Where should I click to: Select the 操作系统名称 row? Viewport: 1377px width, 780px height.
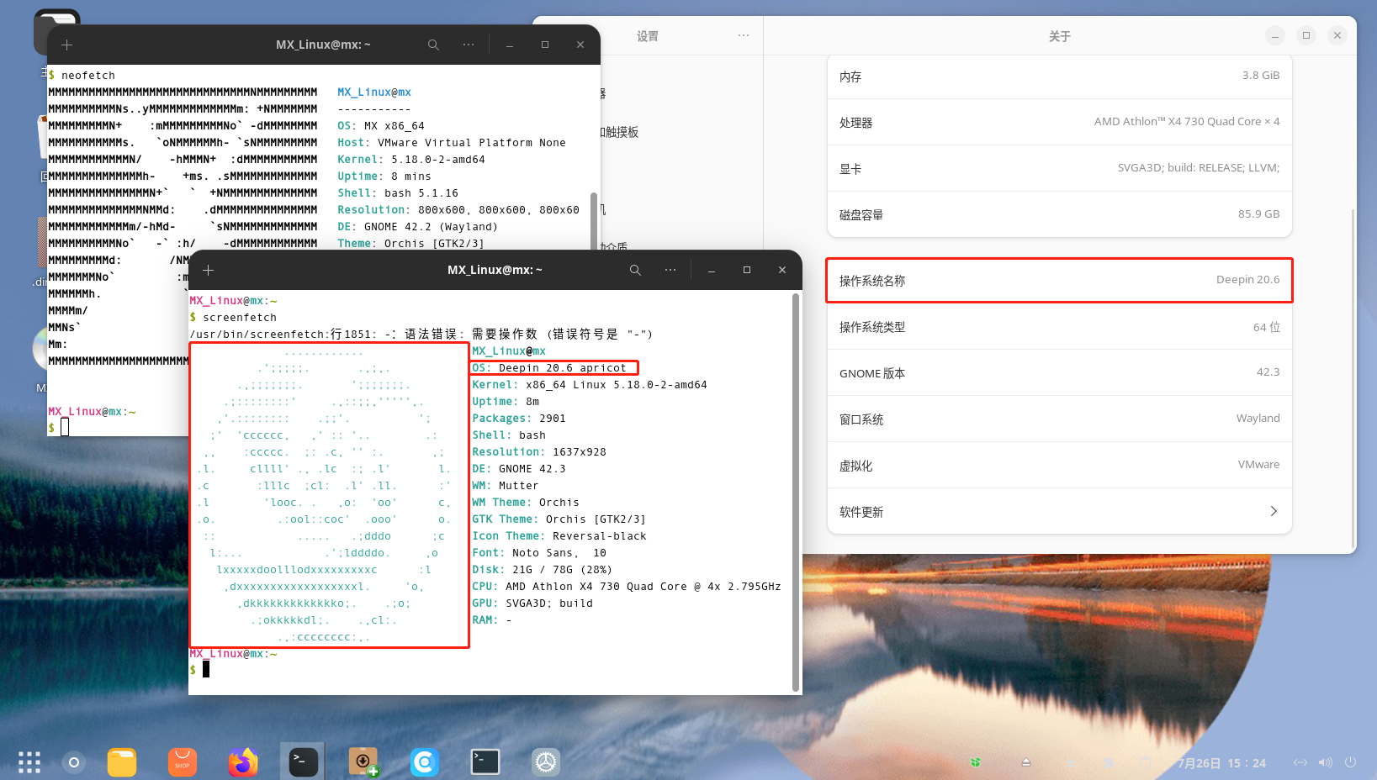[x=1059, y=280]
